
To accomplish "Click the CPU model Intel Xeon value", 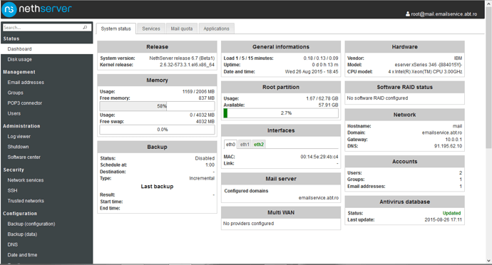I will 425,71.
